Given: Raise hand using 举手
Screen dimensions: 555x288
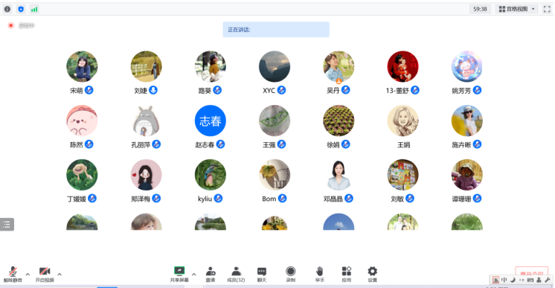Looking at the screenshot, I should click(x=320, y=274).
